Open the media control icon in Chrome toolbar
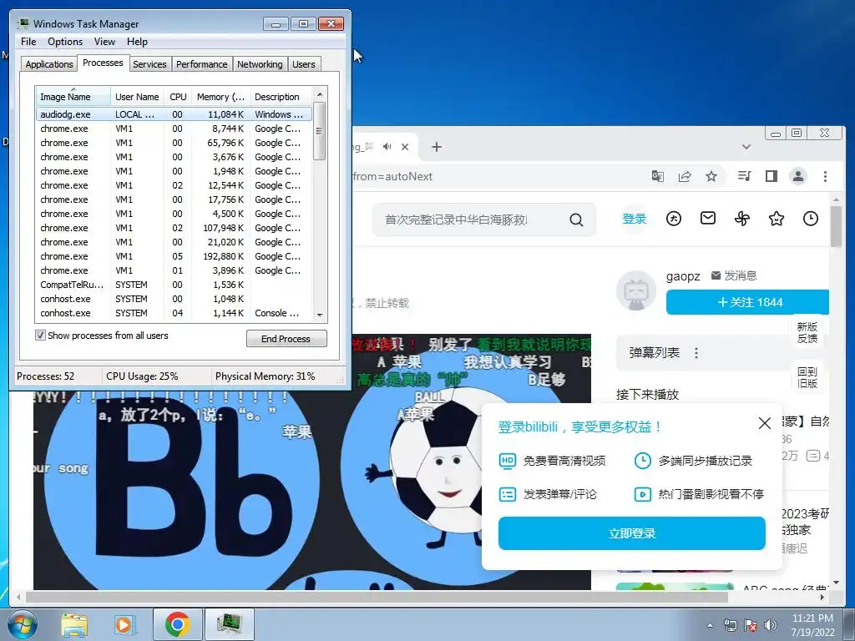This screenshot has height=641, width=855. [x=744, y=176]
